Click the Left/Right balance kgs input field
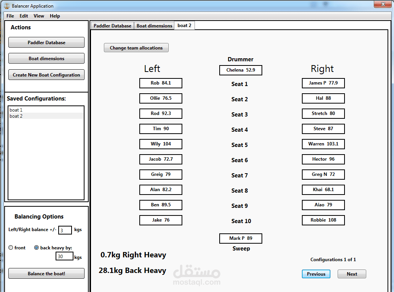This screenshot has width=394, height=292. (65, 230)
